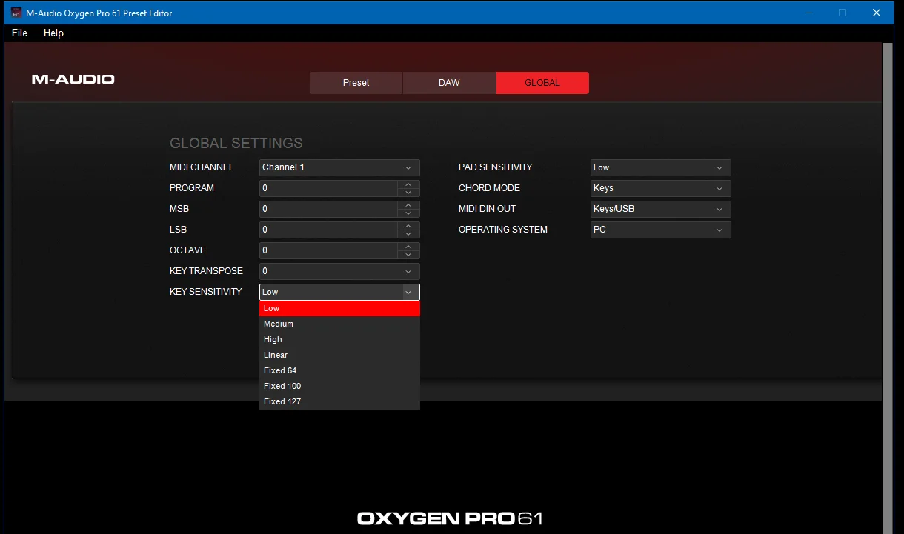Image resolution: width=904 pixels, height=534 pixels.
Task: Open the Chord Mode dropdown
Action: click(661, 188)
